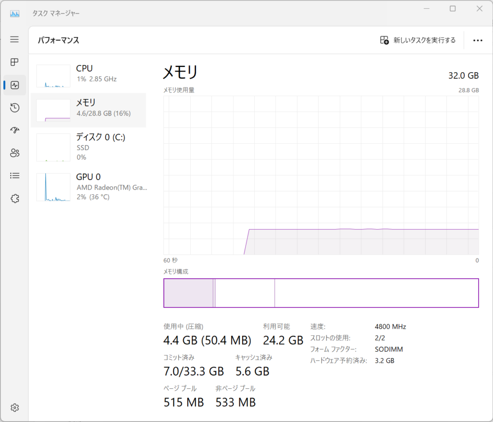This screenshot has height=422, width=493.
Task: Open the App history page icon
Action: coord(15,107)
